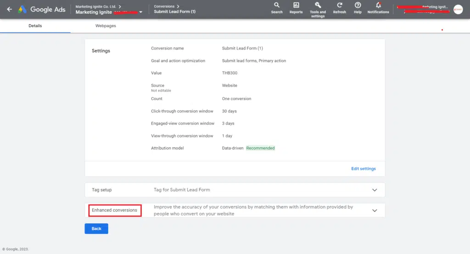The image size is (470, 254).
Task: Open the Reports icon
Action: (296, 6)
